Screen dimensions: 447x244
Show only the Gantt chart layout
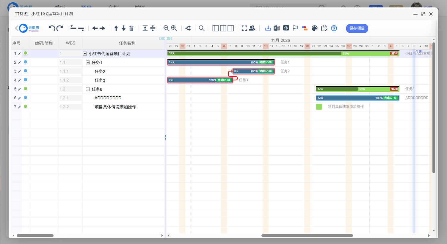[230, 28]
